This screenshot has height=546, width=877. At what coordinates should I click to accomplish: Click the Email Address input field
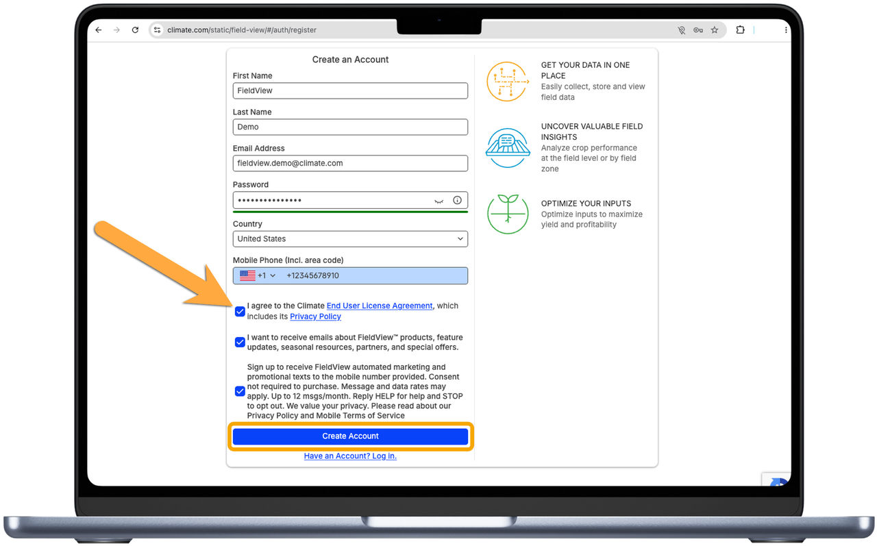(x=350, y=163)
